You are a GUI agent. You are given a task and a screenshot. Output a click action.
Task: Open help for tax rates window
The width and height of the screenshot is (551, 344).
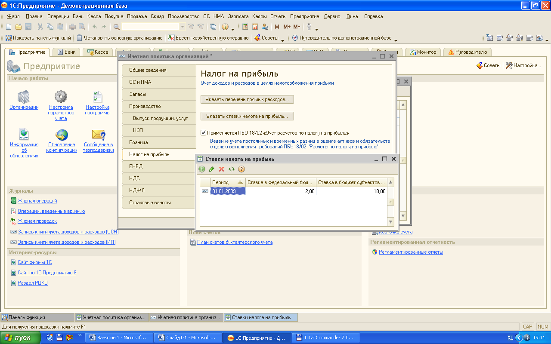click(241, 169)
